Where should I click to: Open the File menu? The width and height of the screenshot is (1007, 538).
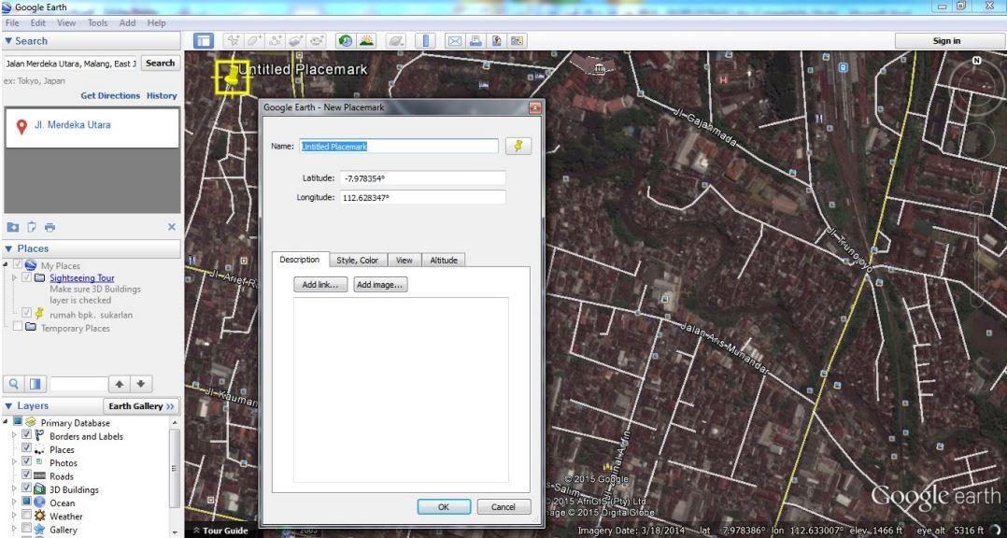[12, 22]
